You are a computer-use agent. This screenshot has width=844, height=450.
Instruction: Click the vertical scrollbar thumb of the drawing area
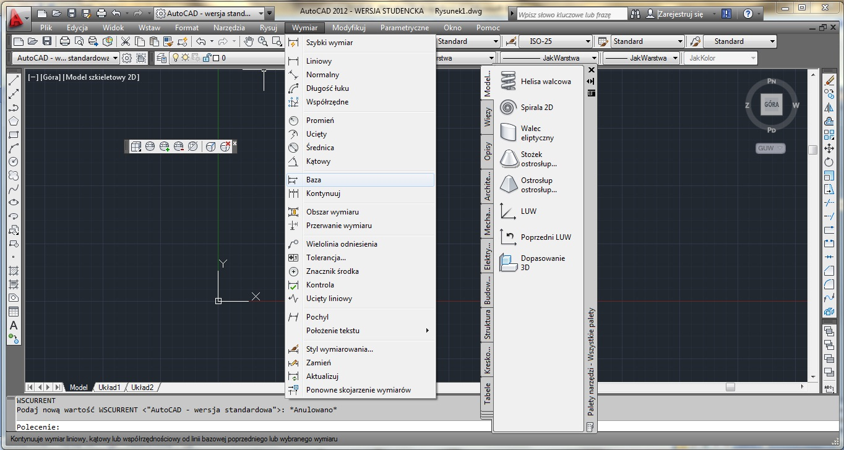812,150
